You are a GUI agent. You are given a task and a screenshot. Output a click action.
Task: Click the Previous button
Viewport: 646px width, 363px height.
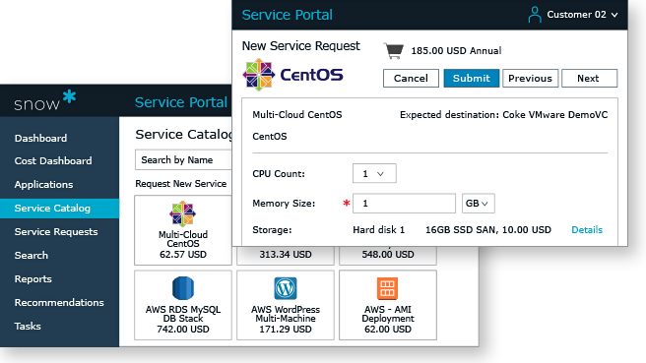click(530, 78)
